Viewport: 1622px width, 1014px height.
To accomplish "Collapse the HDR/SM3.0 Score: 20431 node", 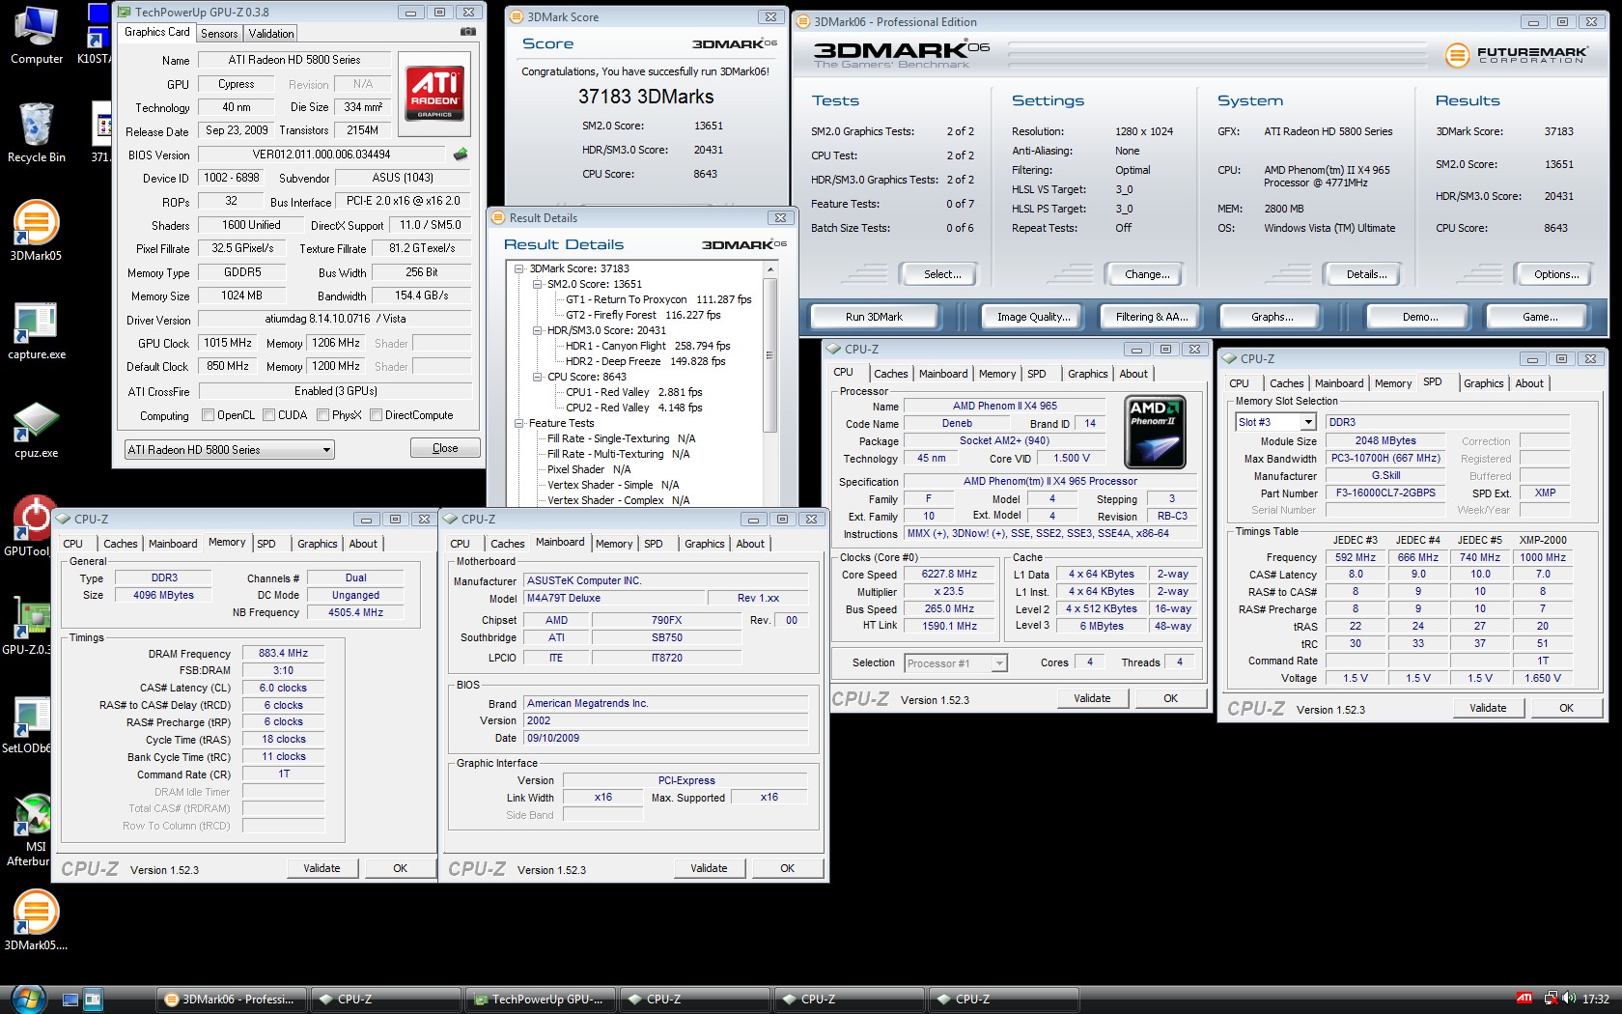I will coord(538,330).
